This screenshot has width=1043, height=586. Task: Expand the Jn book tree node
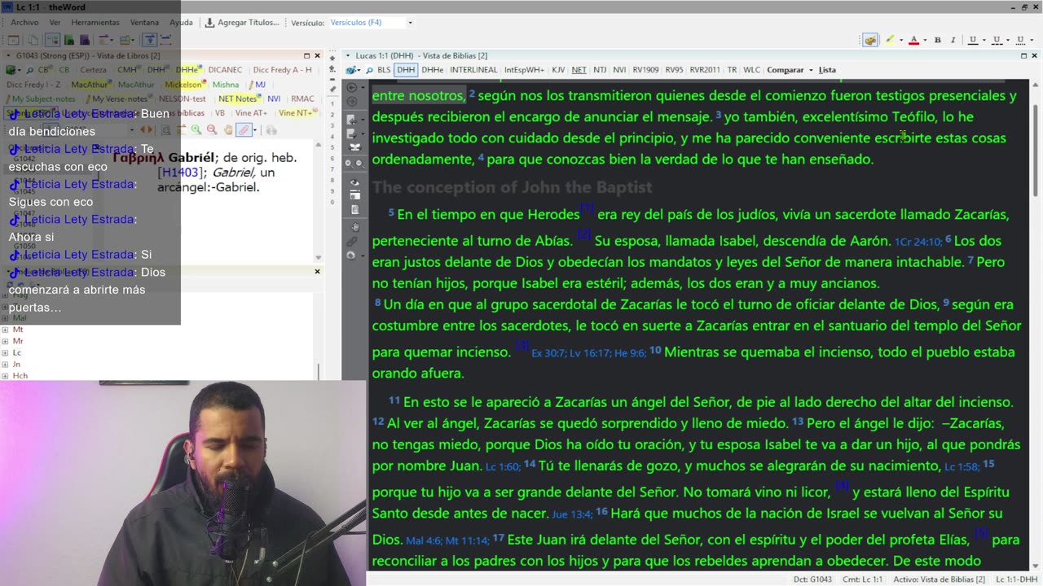coord(6,364)
